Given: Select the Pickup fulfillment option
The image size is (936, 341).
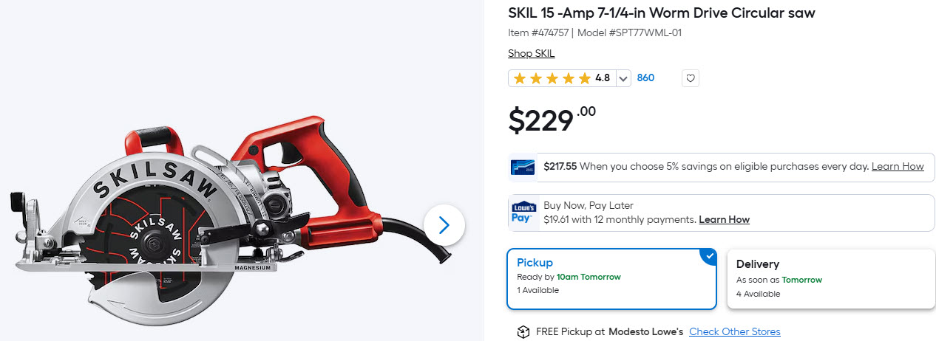Looking at the screenshot, I should click(x=612, y=278).
